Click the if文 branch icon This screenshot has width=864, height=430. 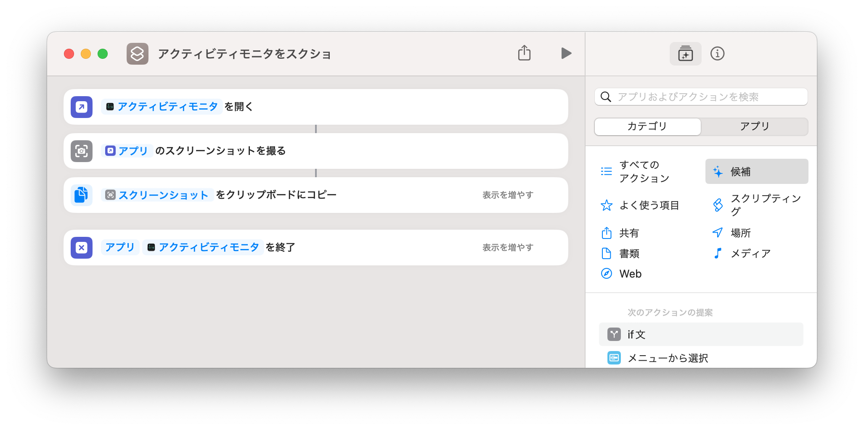(x=614, y=335)
